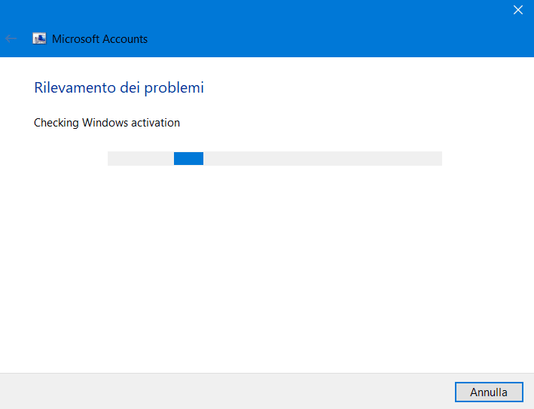Viewport: 534px width, 409px height.
Task: Close the troubleshooter with the X button
Action: pos(517,10)
